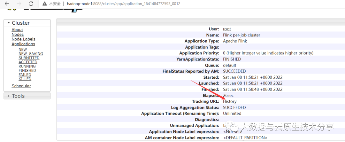Viewport: 345px width, 142px height.
Task: Open the About link
Action: (17, 30)
